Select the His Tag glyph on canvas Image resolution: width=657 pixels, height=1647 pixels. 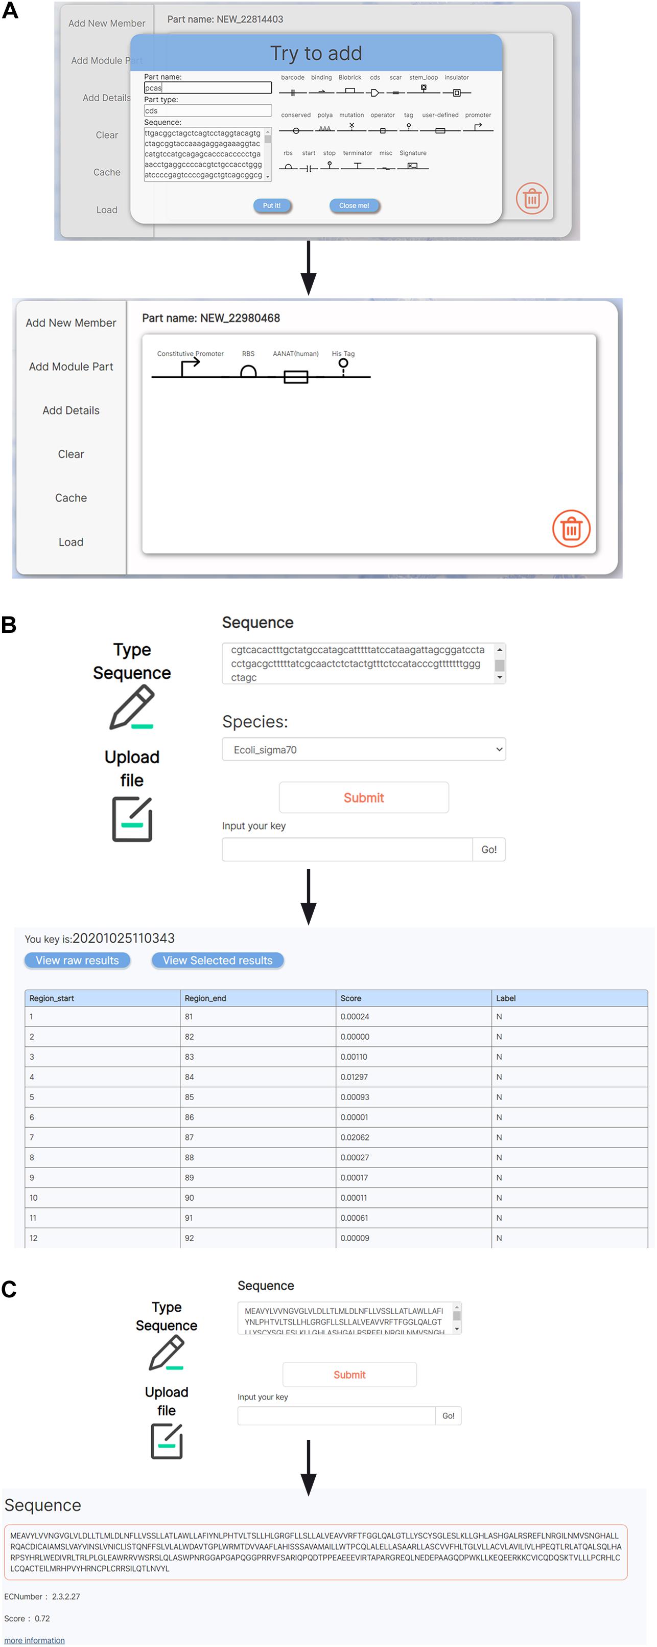(343, 367)
